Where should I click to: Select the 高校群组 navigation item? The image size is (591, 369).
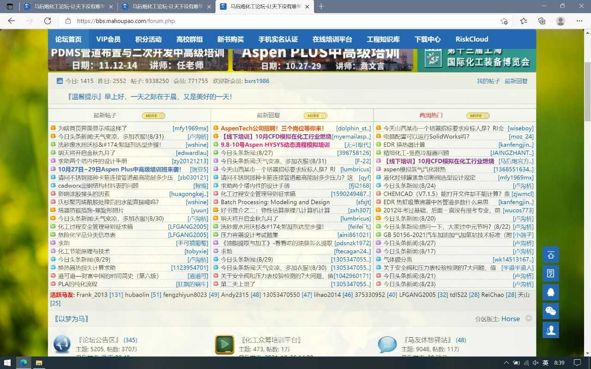[x=189, y=39]
